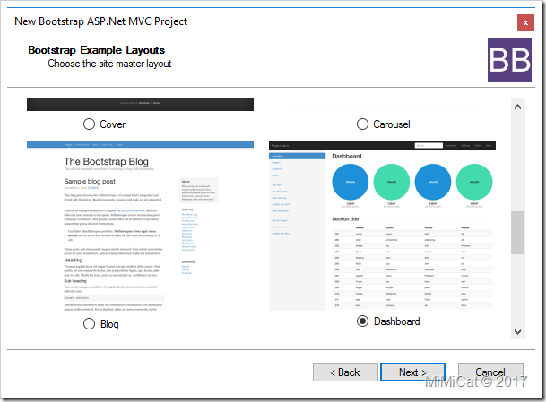This screenshot has width=546, height=402.
Task: Select the Cover layout radio button
Action: click(89, 124)
